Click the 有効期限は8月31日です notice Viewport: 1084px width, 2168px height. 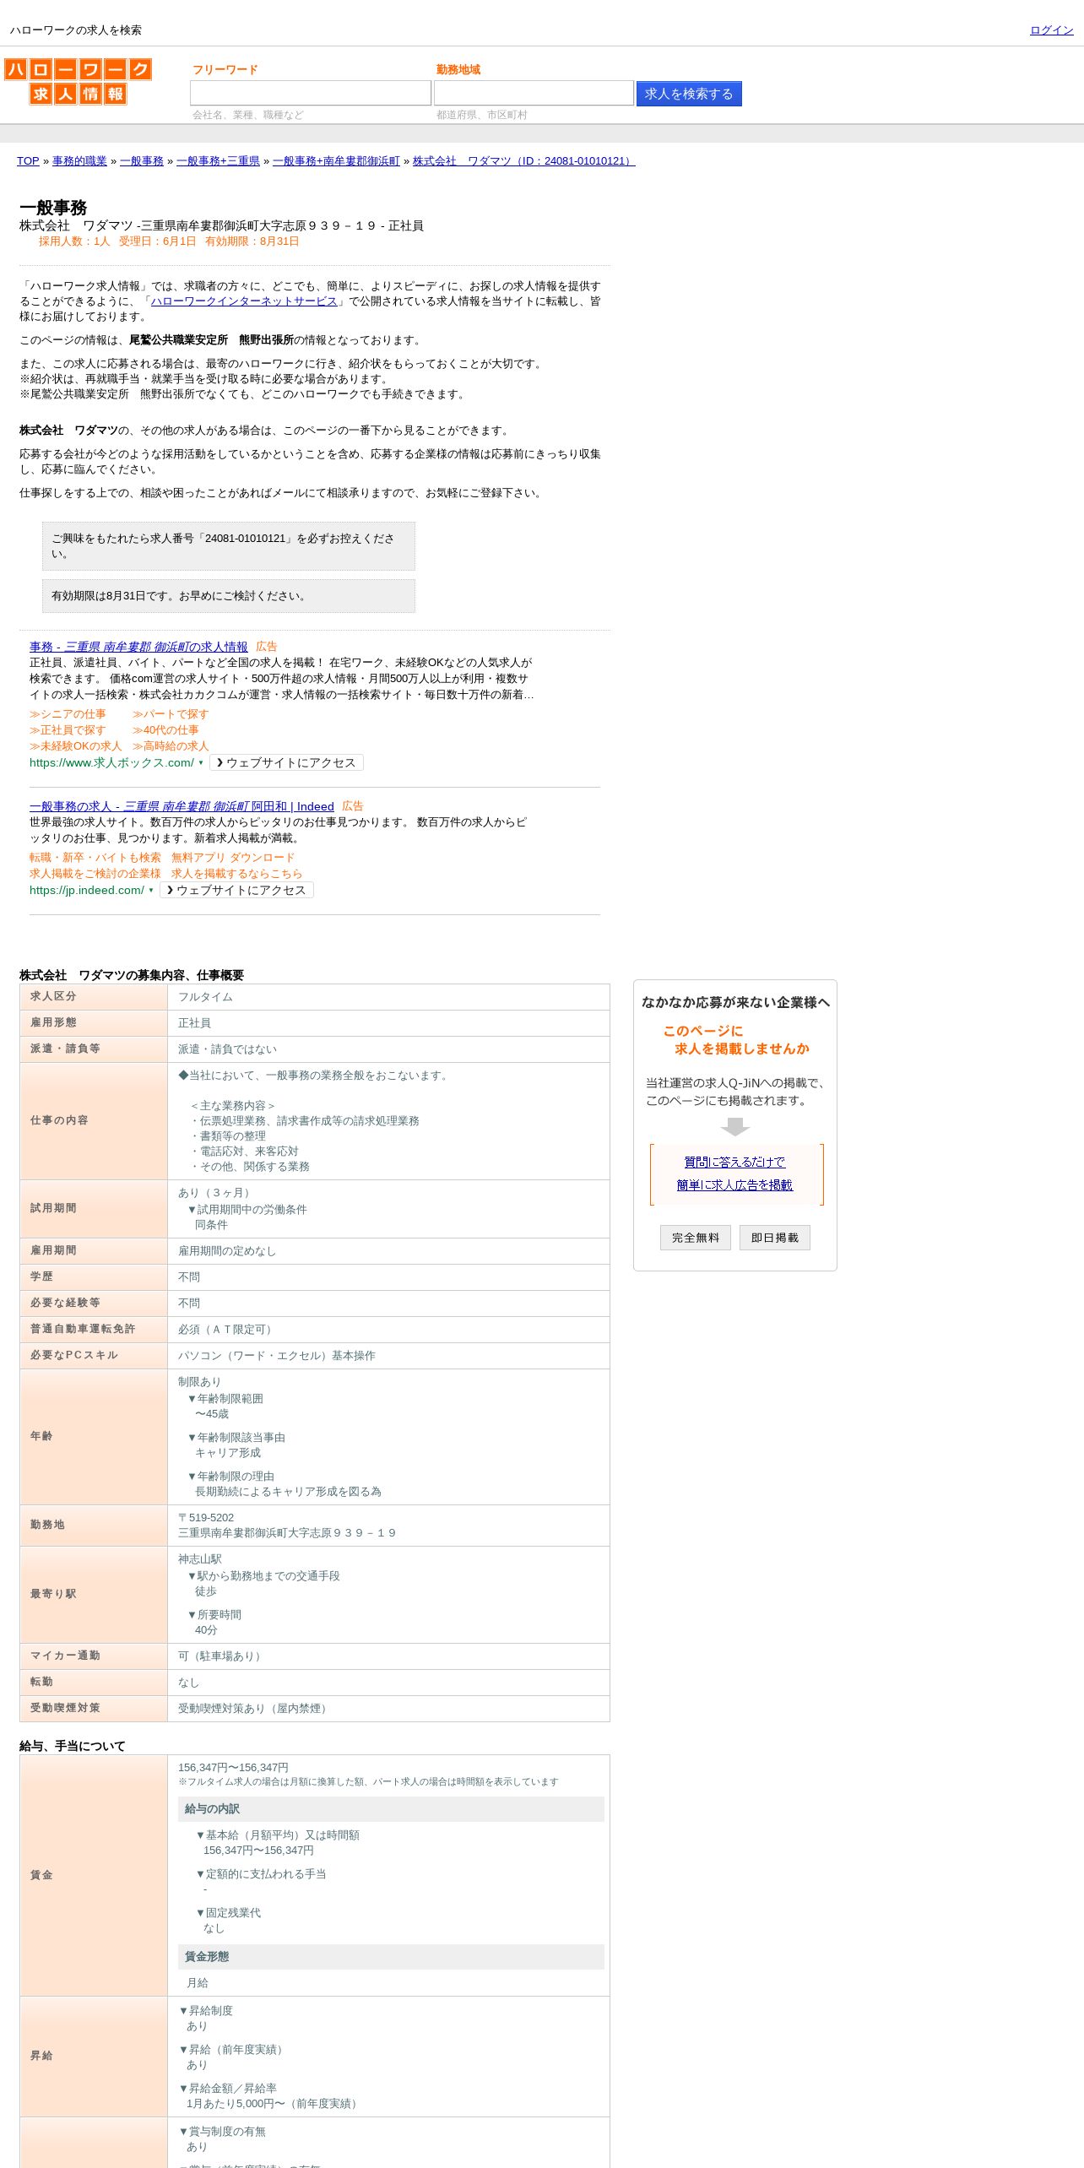click(229, 596)
